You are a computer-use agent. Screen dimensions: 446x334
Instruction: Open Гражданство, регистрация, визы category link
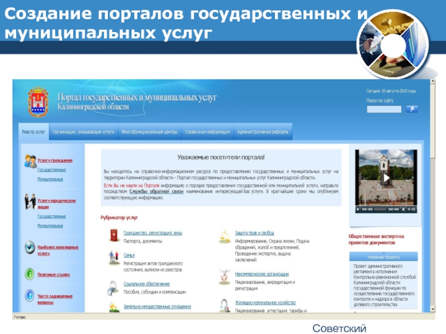point(153,233)
